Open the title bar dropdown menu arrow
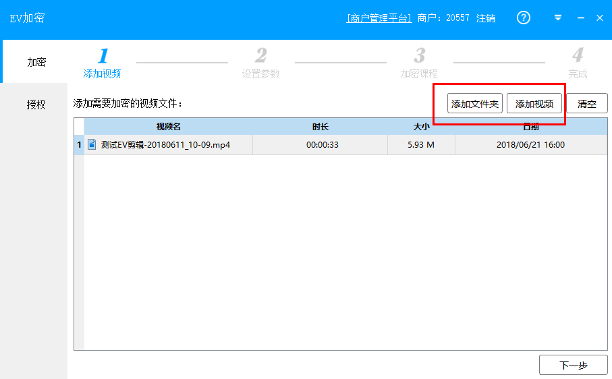612x379 pixels. tap(558, 18)
